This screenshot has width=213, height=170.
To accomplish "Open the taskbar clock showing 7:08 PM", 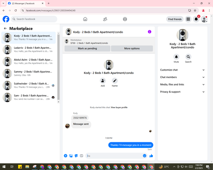I will click(199, 167).
